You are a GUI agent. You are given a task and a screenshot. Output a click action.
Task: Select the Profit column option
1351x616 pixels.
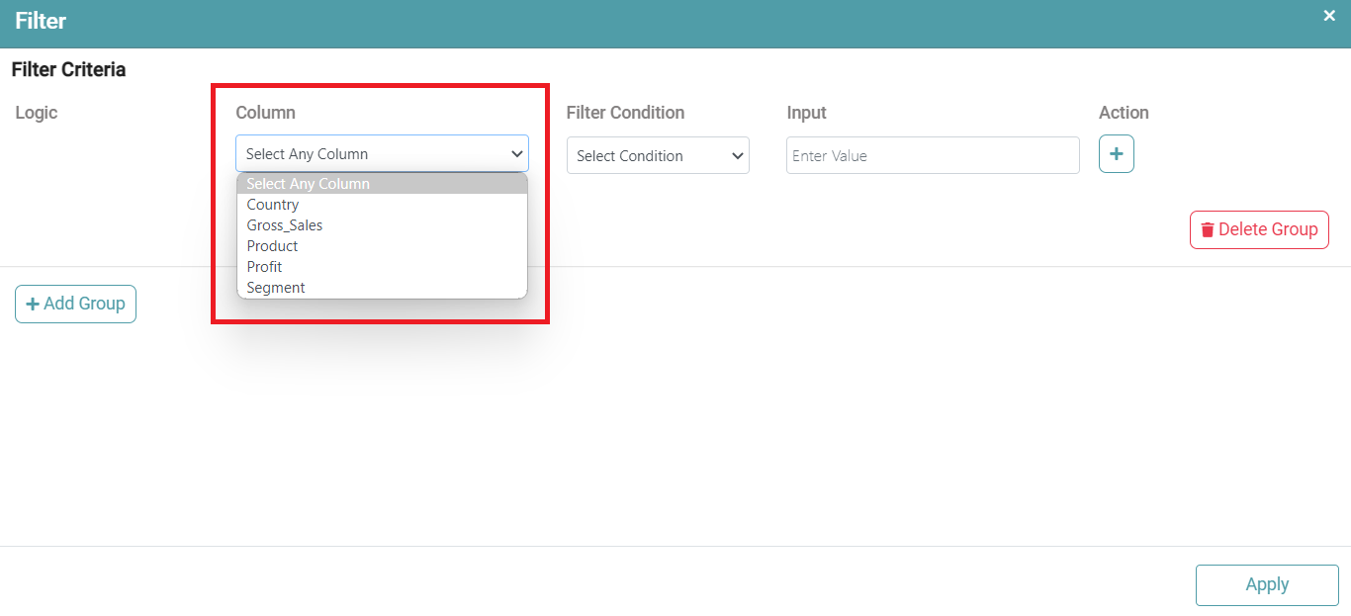coord(265,267)
